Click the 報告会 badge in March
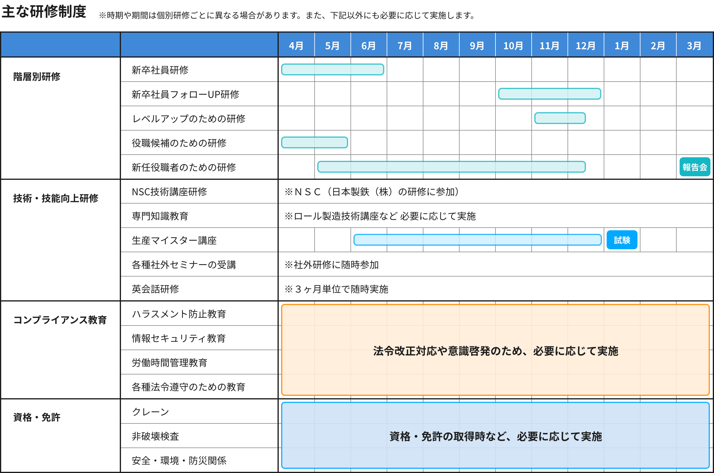Viewport: 714px width, 473px height. 695,167
